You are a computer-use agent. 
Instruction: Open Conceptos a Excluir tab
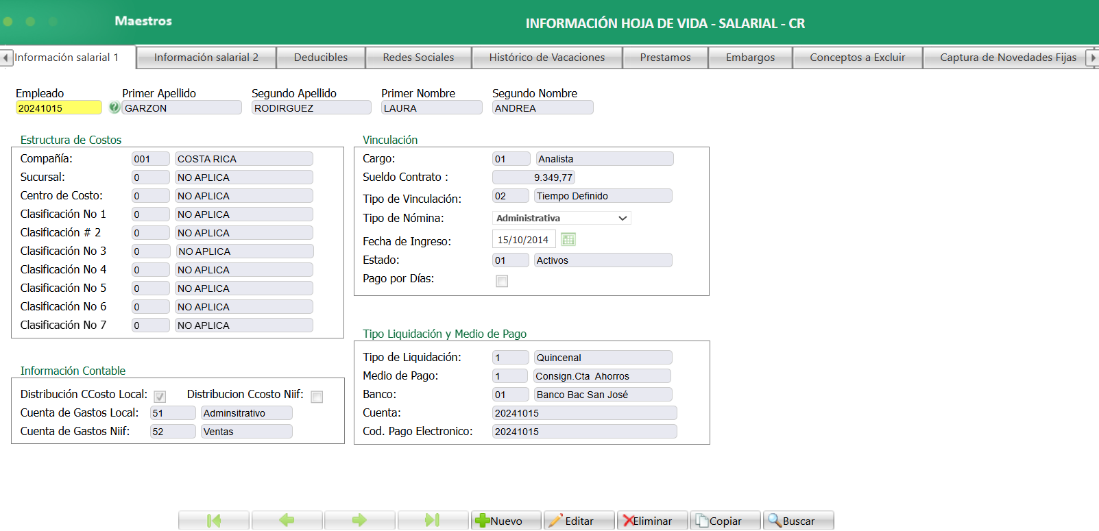click(857, 58)
